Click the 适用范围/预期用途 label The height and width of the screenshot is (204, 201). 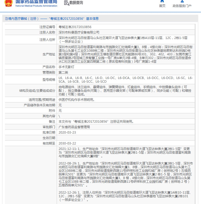click(42, 100)
